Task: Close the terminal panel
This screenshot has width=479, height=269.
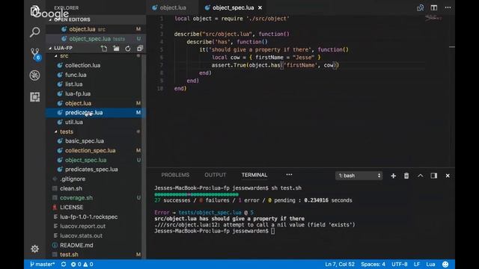Action: pos(448,176)
